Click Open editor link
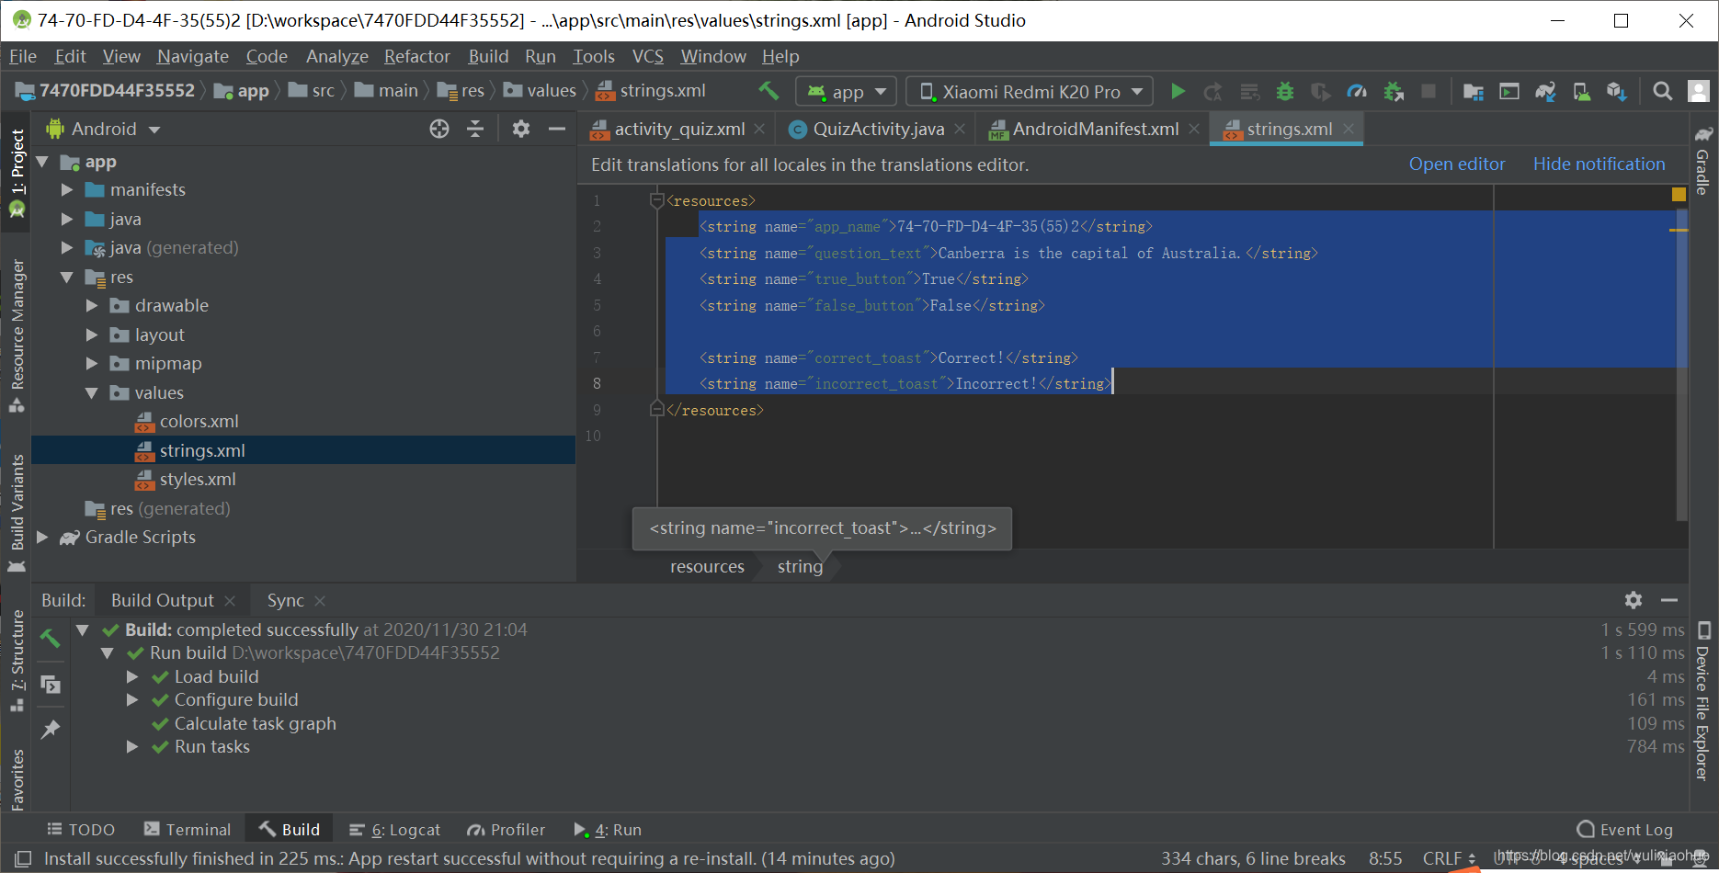Image resolution: width=1719 pixels, height=873 pixels. click(x=1457, y=164)
